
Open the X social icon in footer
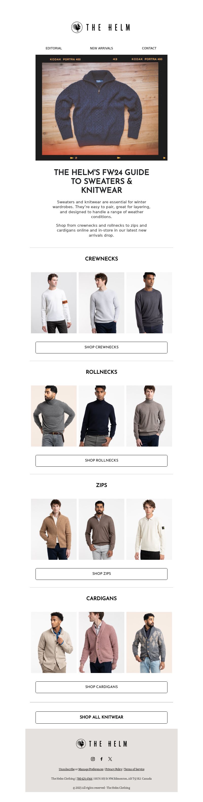pos(110,759)
